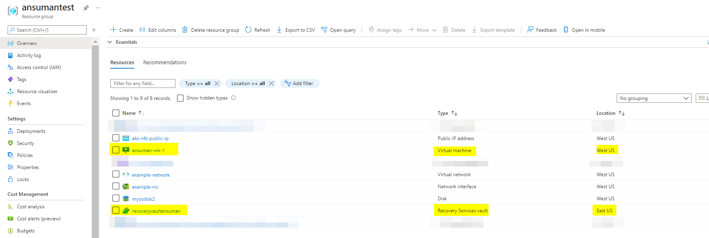Collapse the sidebar with double chevron
This screenshot has width=709, height=238.
tap(94, 30)
